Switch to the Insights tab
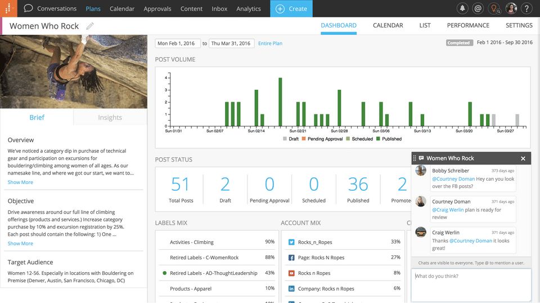The width and height of the screenshot is (540, 303). tap(110, 117)
